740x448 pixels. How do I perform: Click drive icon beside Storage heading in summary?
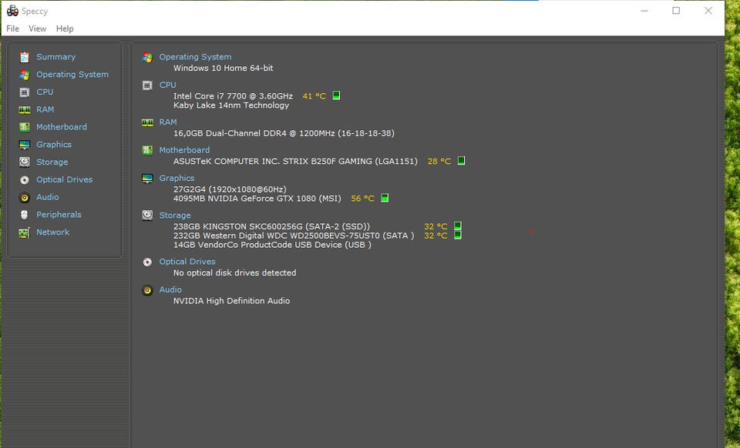tap(147, 216)
